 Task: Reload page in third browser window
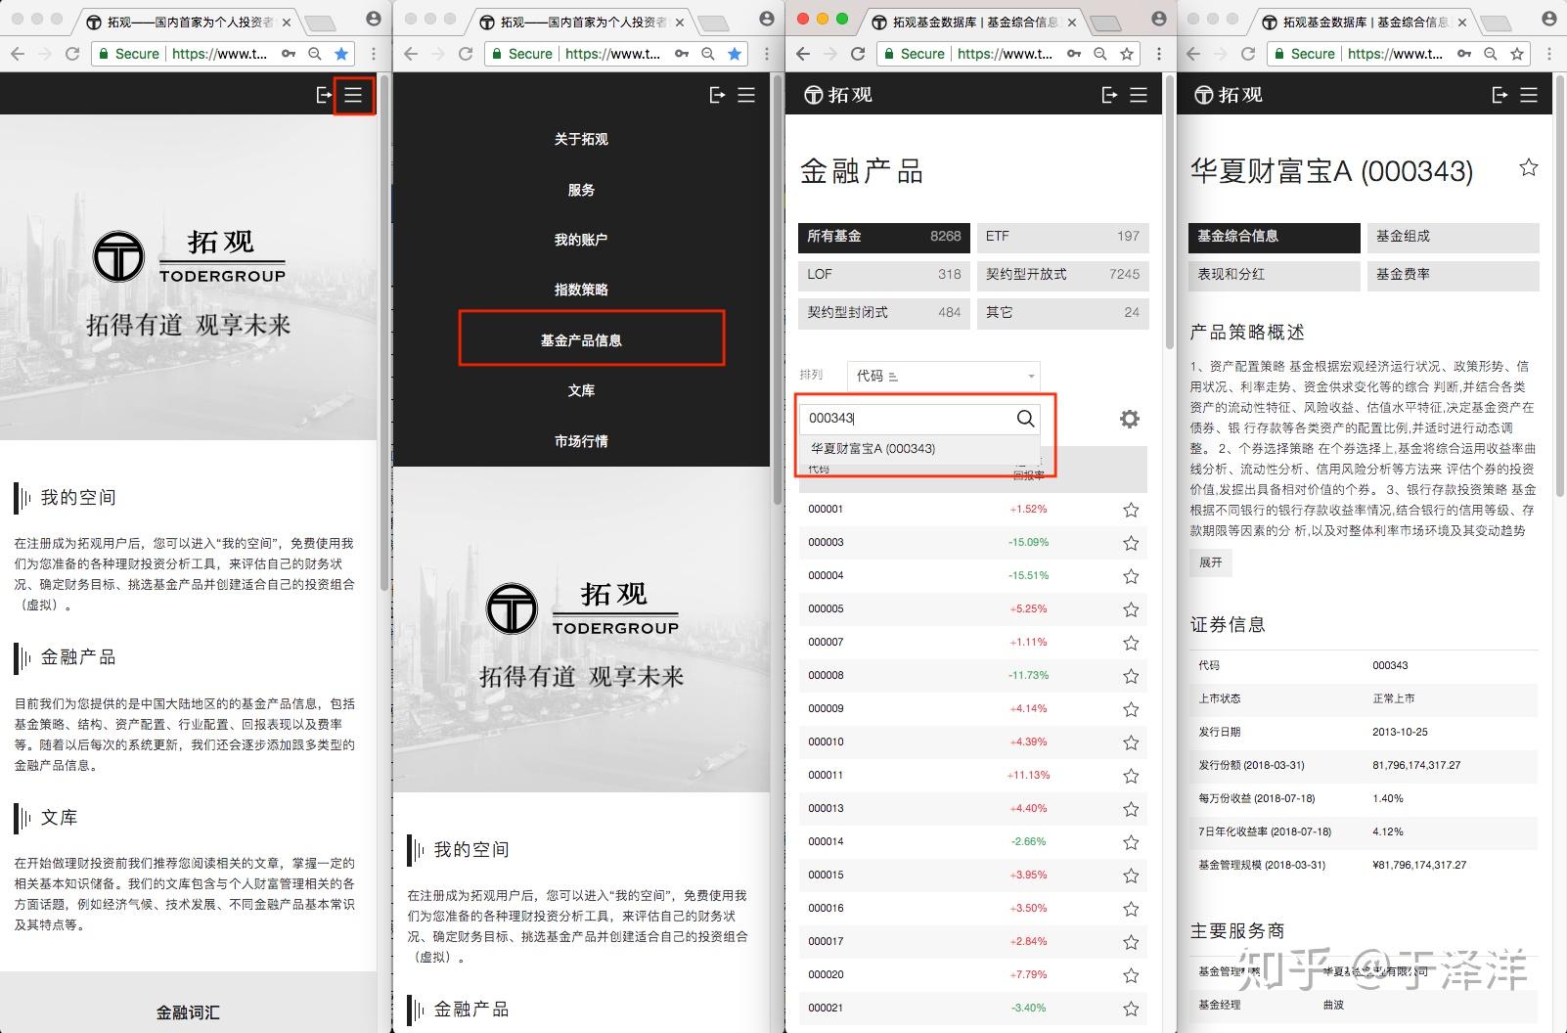[858, 54]
